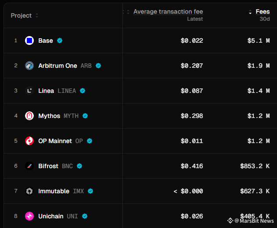The width and height of the screenshot is (277, 228).
Task: Click the Unichain logo icon
Action: [29, 216]
